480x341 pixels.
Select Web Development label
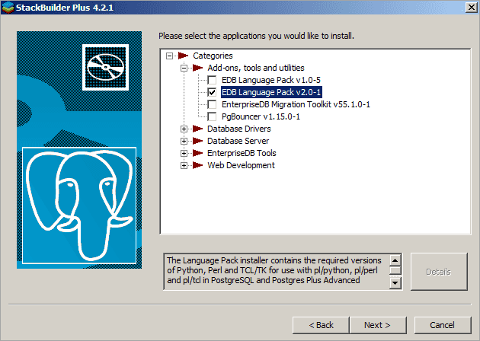tap(242, 165)
